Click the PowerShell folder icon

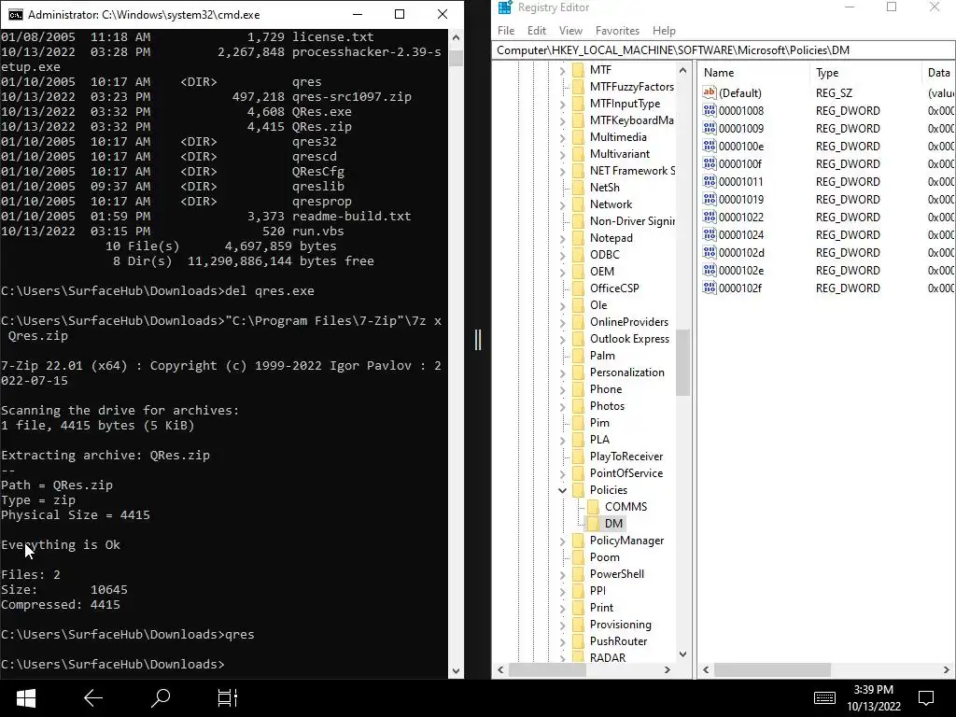[578, 574]
